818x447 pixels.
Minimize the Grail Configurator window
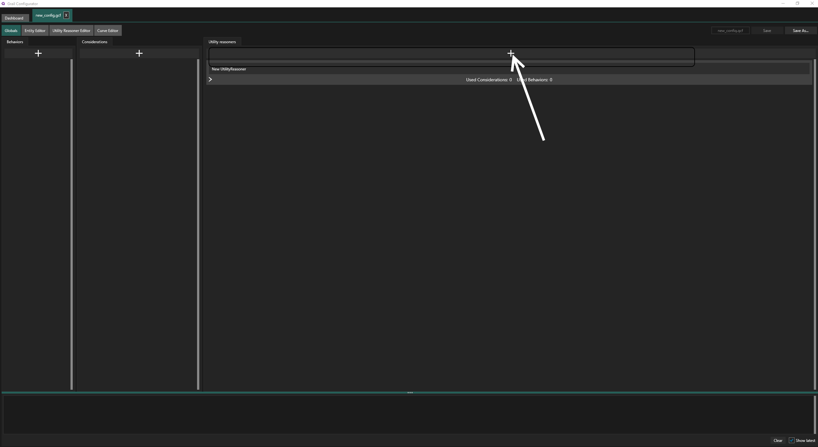783,4
